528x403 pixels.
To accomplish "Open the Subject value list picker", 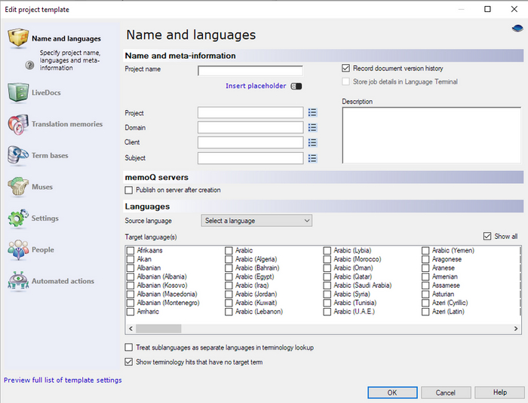I will (312, 158).
